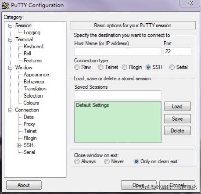Select Default Settings in saved sessions list

coord(93,105)
